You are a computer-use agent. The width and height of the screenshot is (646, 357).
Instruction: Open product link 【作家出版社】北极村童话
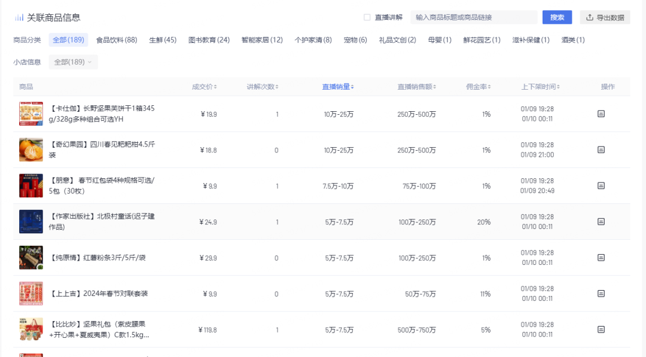tap(102, 221)
